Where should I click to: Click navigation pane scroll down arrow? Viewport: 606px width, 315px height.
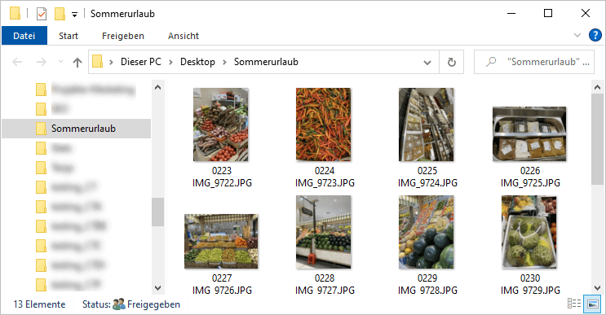157,287
